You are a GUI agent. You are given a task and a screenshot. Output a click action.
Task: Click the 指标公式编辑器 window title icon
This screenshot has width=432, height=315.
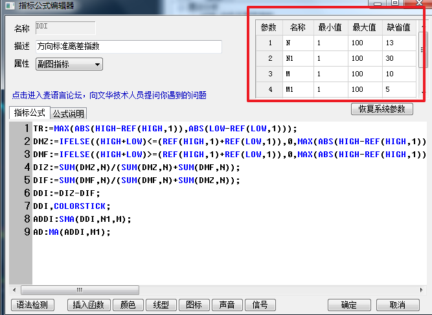click(10, 6)
